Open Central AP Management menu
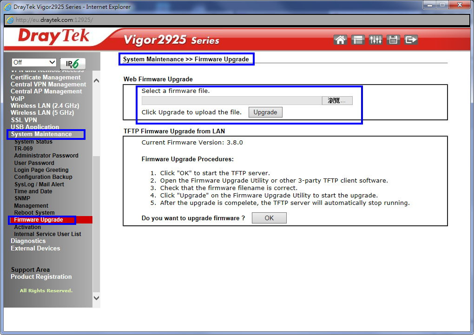Screen dimensions: 474x335 46,92
